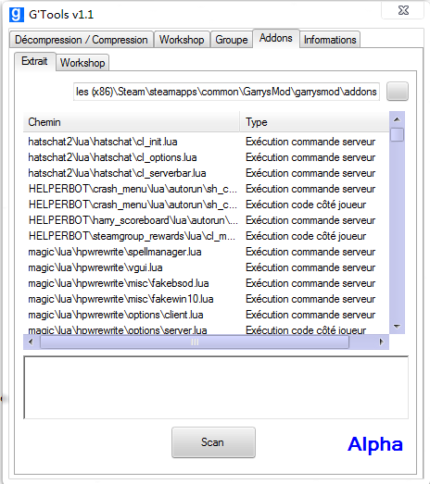This screenshot has width=430, height=484.
Task: Click the scroll up arrow of the list
Action: pos(398,119)
